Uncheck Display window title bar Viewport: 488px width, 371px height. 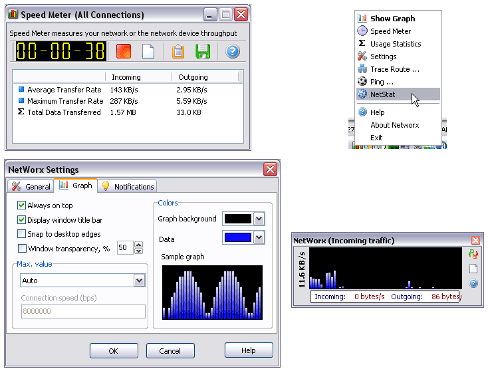click(21, 219)
